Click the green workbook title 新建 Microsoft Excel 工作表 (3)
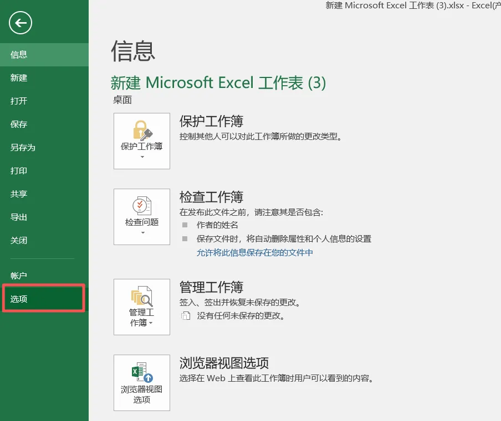 pyautogui.click(x=218, y=83)
